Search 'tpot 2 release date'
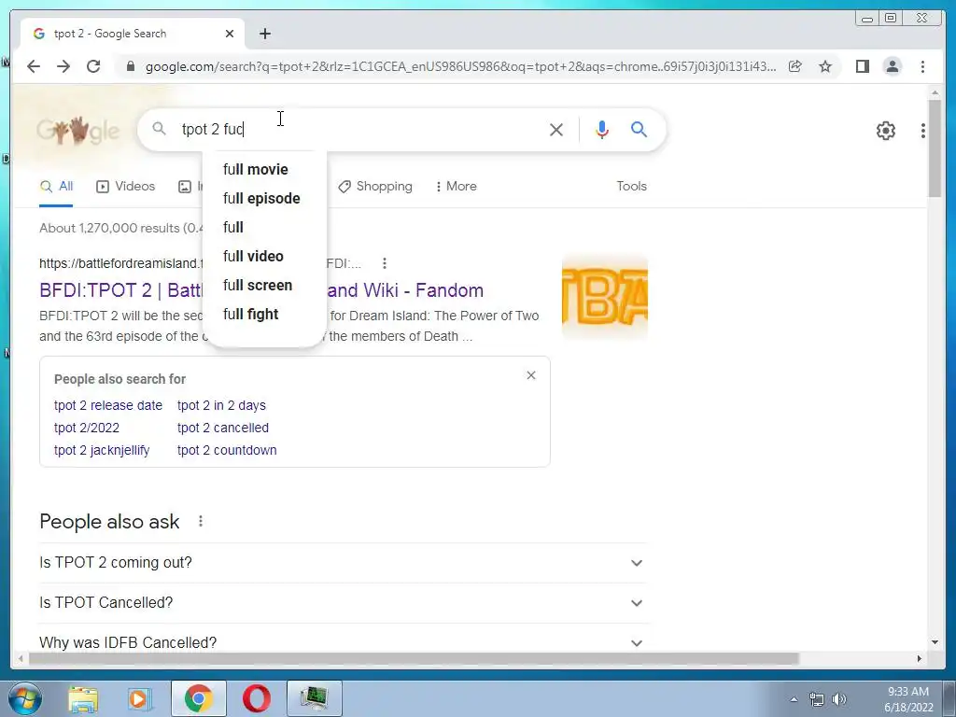Screen dimensions: 956x717 point(108,405)
